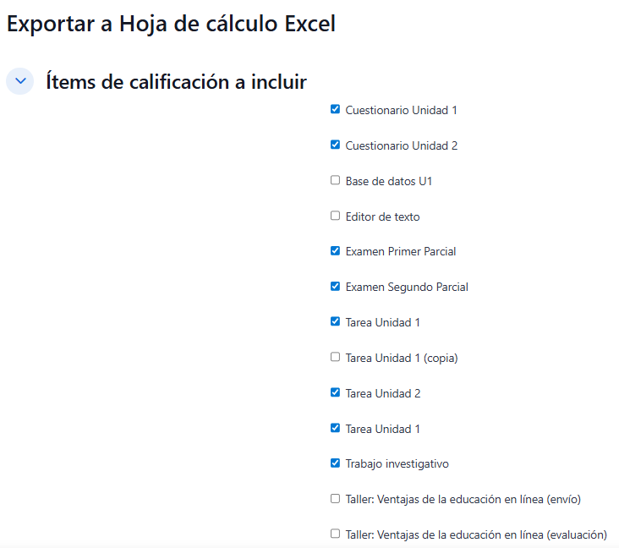
Task: Click the Ítems de calificación a incluir heading
Action: click(176, 82)
